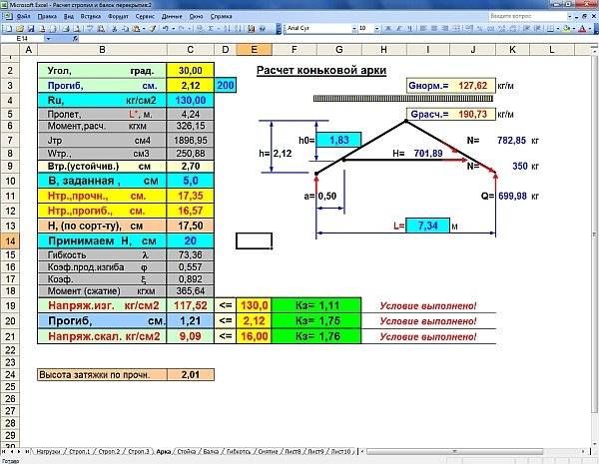Click the horizontal scrollbar thumb at bottom

tap(454, 452)
